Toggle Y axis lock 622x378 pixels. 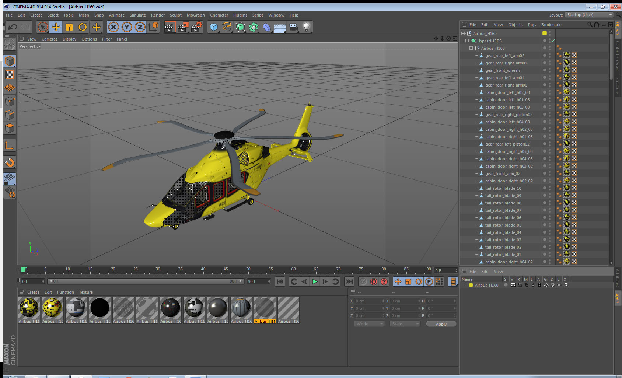coord(127,27)
